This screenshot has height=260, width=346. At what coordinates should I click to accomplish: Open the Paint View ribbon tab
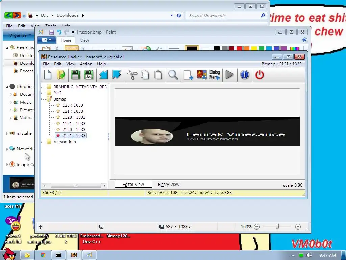tap(84, 40)
